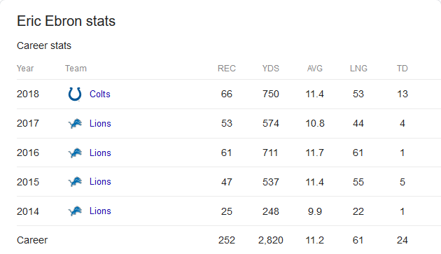Click the Career total yards 2,820
The width and height of the screenshot is (441, 254).
(271, 240)
